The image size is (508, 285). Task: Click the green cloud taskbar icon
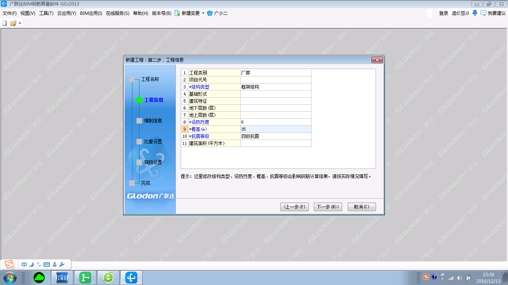tap(39, 277)
